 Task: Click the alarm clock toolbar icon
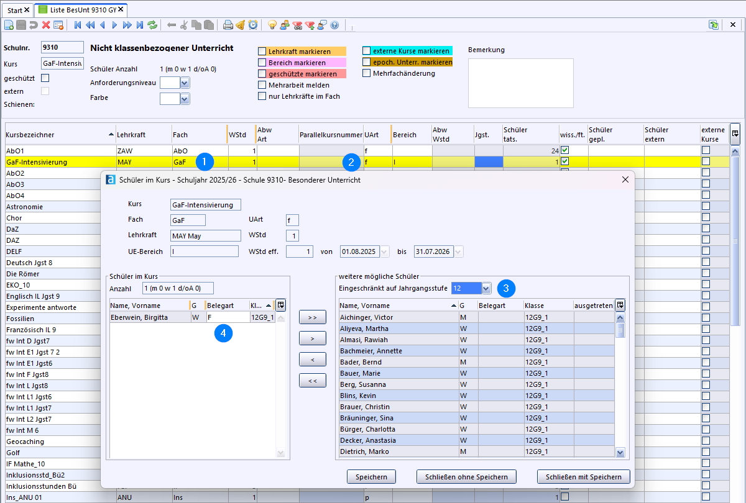pos(252,25)
